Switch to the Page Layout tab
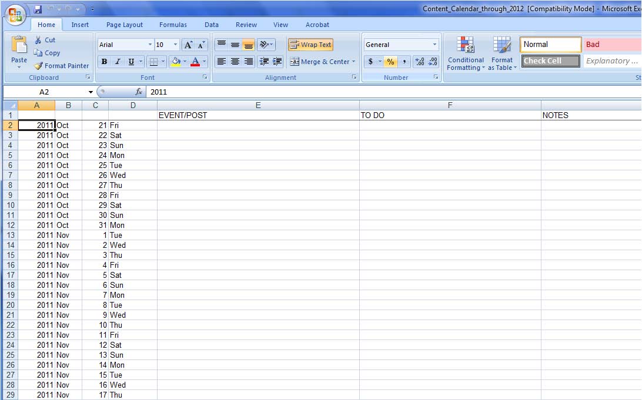Screen dimensions: 642x400 124,25
